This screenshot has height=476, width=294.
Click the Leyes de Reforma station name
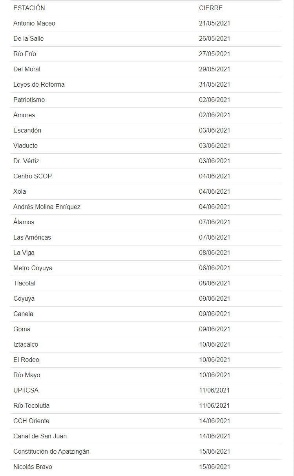tap(39, 84)
